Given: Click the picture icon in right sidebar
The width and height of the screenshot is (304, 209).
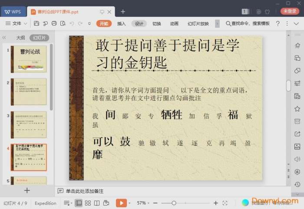Looking at the screenshot, I should pos(297,147).
